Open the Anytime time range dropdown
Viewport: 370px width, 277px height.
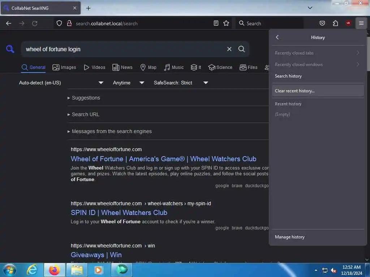click(x=128, y=83)
